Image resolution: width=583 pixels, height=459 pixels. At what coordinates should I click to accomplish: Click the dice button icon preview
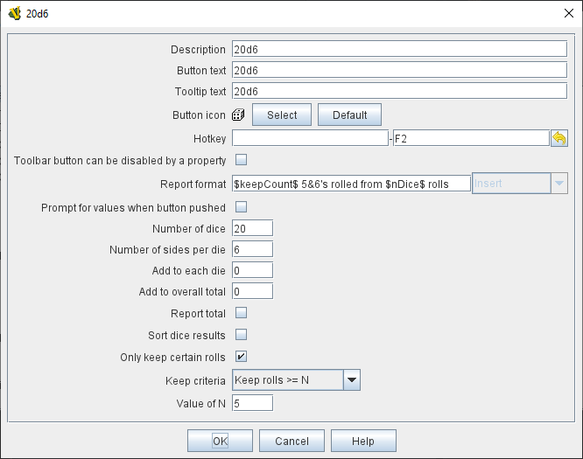coord(238,115)
